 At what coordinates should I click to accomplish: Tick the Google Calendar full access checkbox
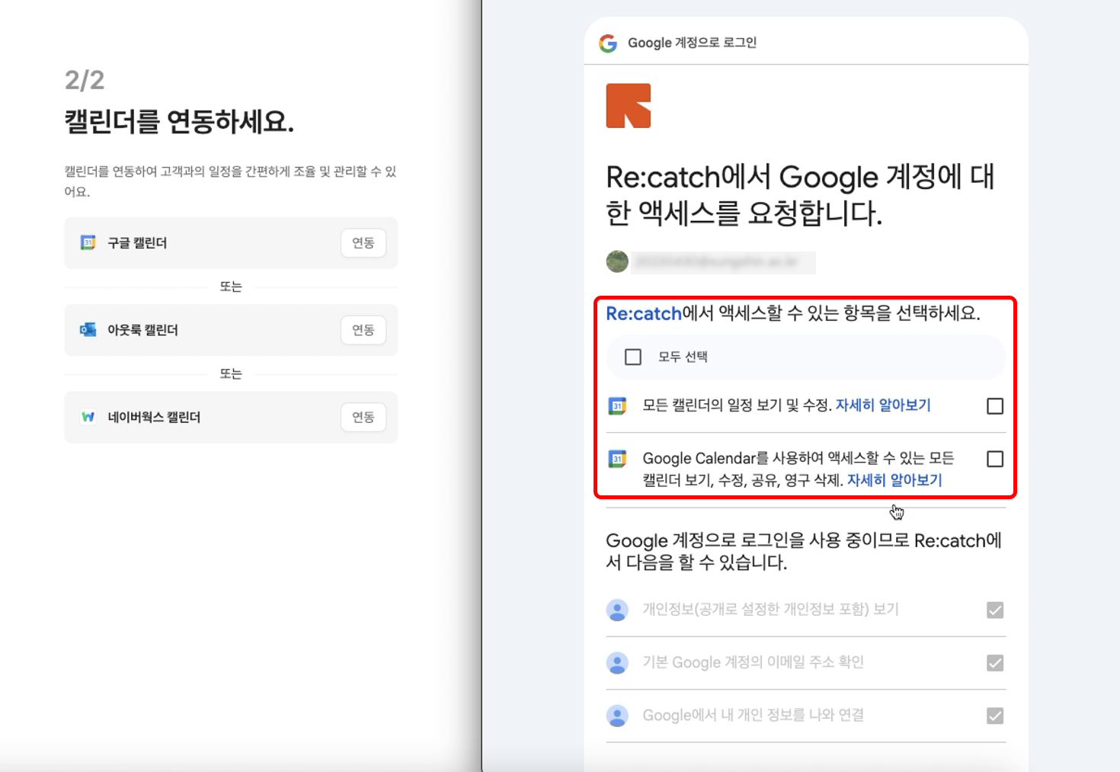(x=995, y=459)
